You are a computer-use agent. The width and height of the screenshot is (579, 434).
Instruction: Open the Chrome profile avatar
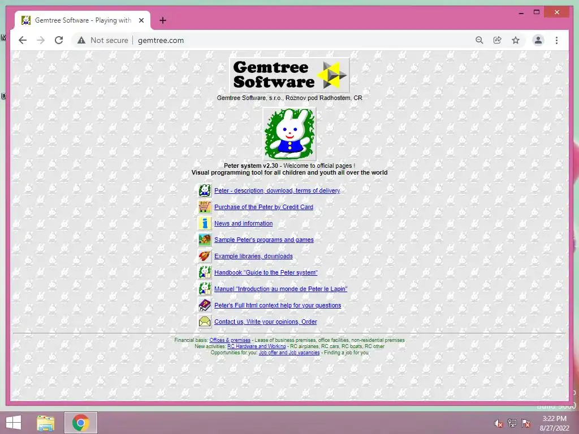click(x=538, y=40)
